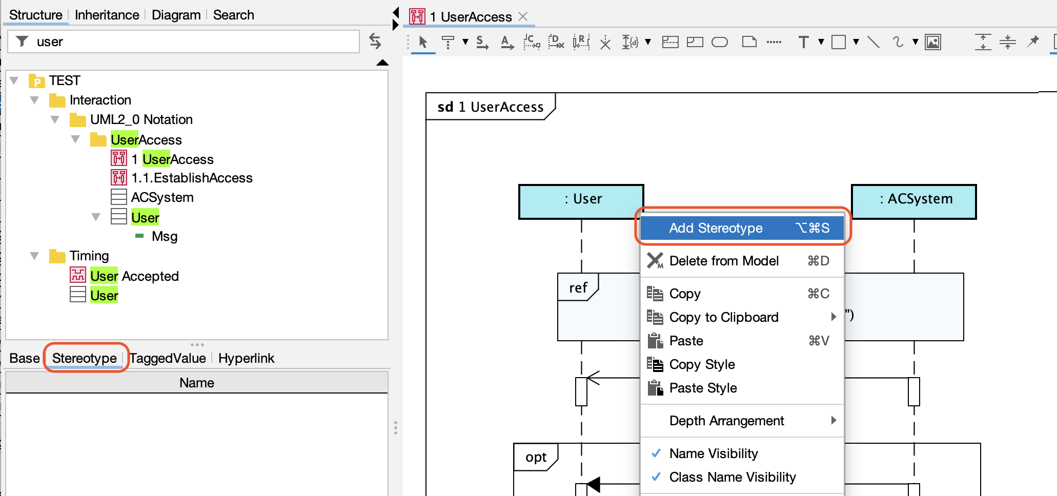Click the user filter text field

(x=185, y=42)
